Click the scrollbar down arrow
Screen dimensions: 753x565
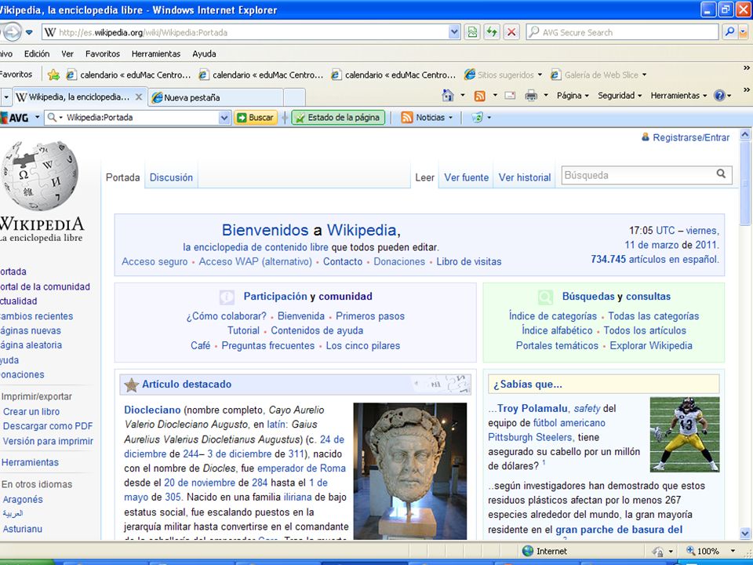click(x=745, y=534)
